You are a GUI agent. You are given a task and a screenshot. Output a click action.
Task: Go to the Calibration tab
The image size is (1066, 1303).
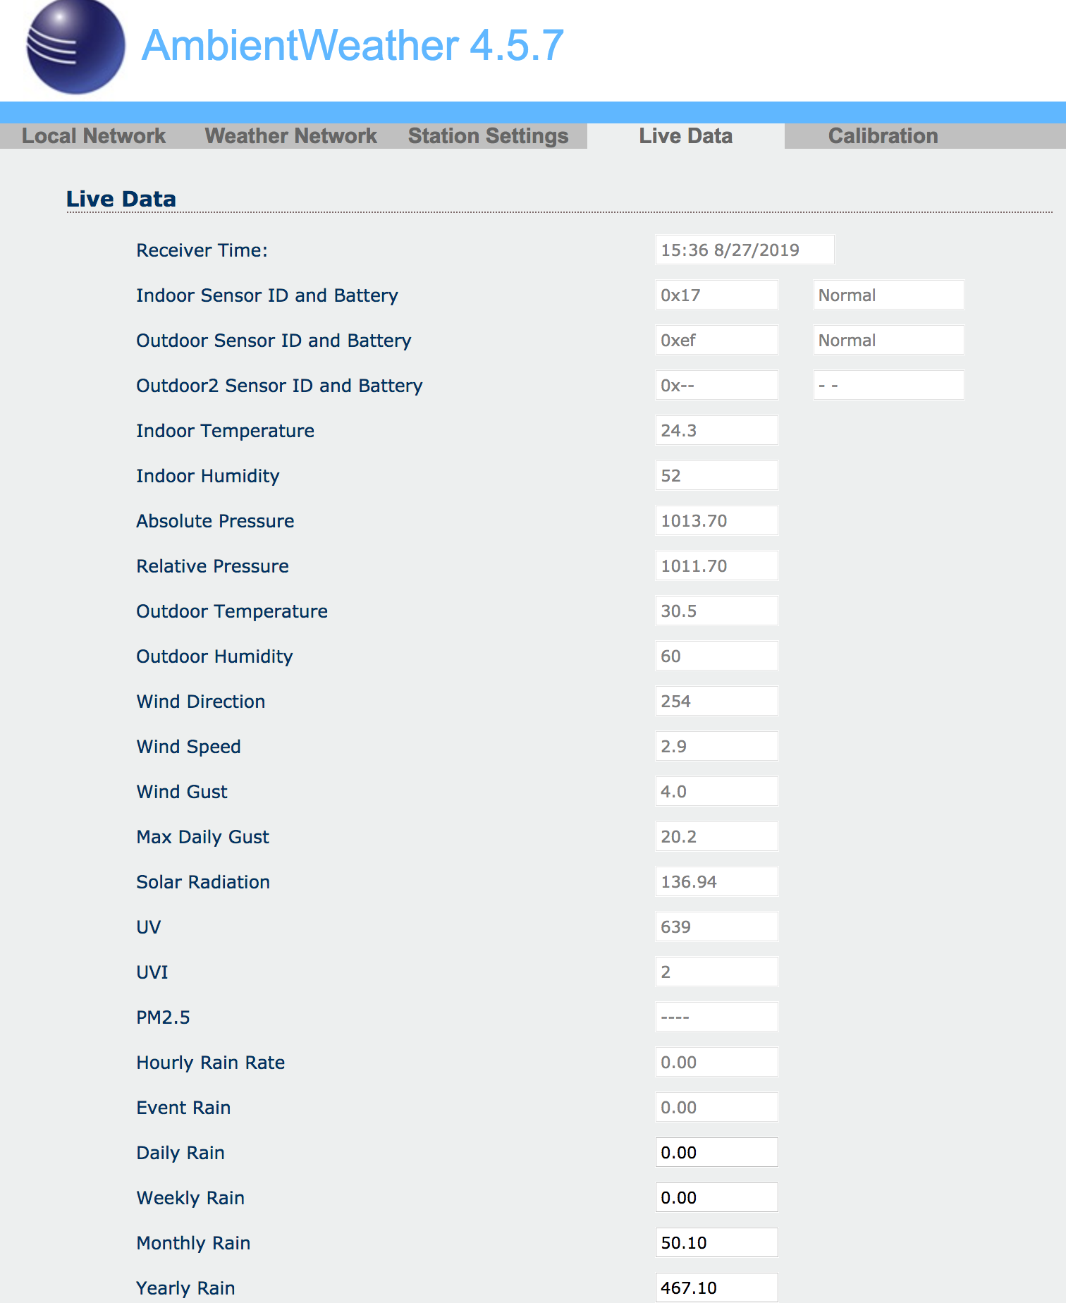point(883,136)
